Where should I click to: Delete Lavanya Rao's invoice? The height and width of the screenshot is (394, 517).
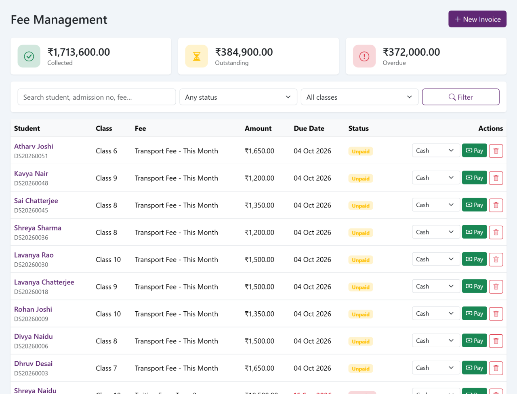point(496,260)
